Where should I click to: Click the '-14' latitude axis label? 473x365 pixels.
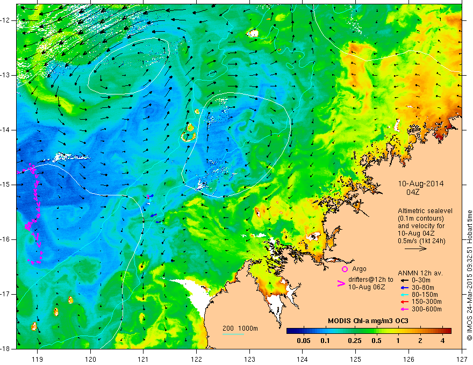click(x=6, y=130)
